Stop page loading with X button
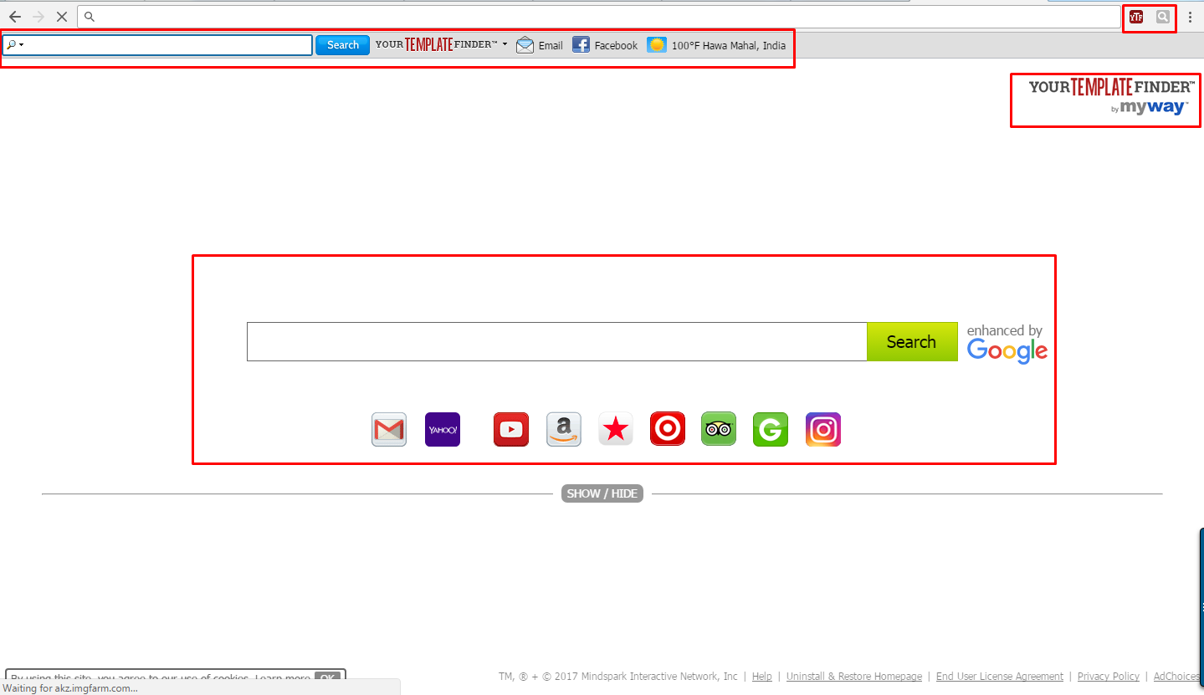1204x695 pixels. [62, 17]
